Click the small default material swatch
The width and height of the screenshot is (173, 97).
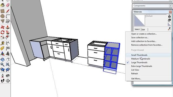pos(169,24)
